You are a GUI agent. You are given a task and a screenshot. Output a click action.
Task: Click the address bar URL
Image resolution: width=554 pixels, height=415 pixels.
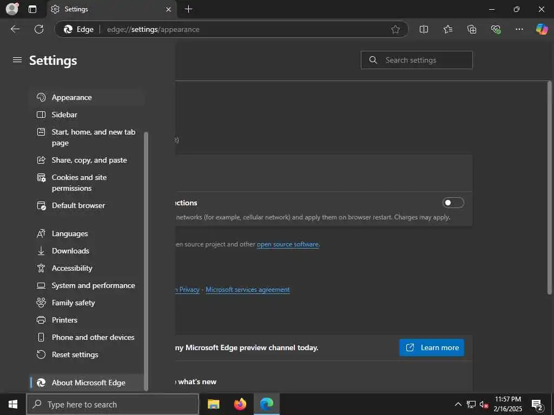tap(153, 29)
